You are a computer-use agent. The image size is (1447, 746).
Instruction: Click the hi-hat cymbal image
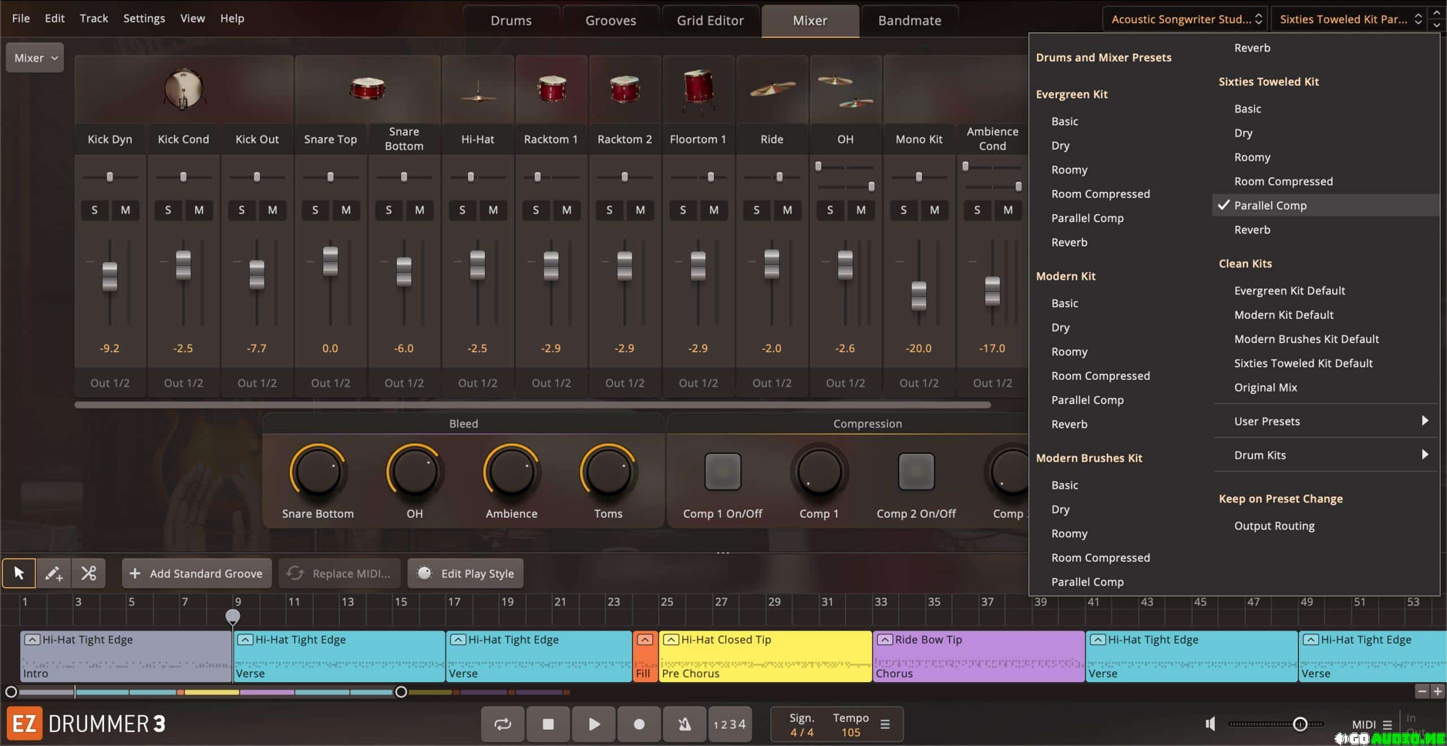[478, 92]
